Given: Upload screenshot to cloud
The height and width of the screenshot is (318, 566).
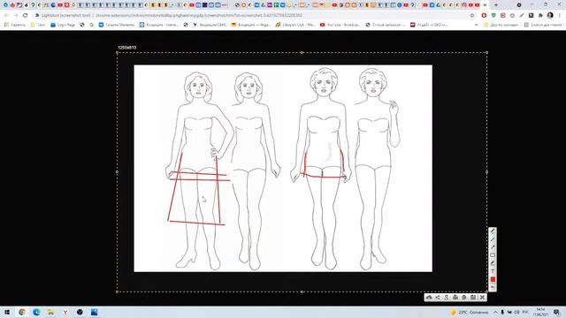Looking at the screenshot, I should tap(429, 298).
